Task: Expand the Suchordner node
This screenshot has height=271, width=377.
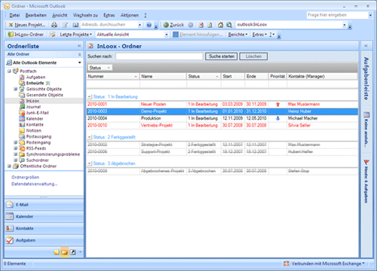Action: coord(16,160)
